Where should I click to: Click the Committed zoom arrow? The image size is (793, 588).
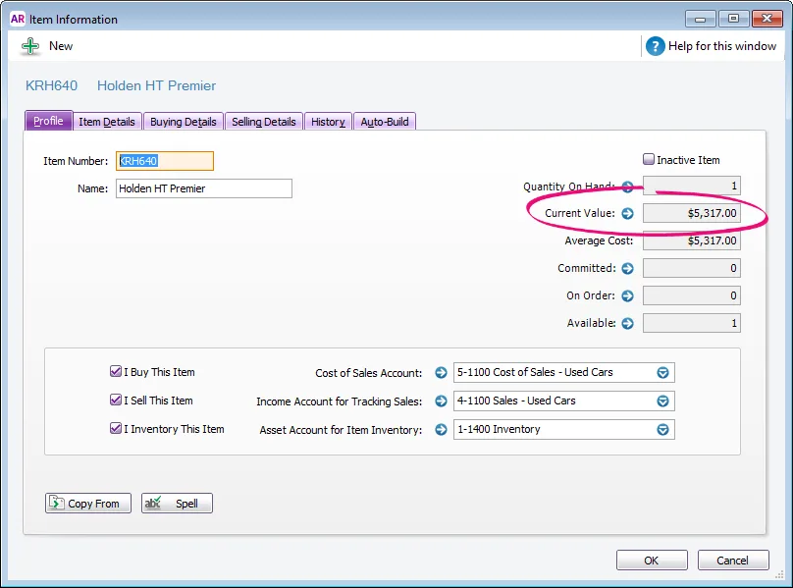coord(627,268)
